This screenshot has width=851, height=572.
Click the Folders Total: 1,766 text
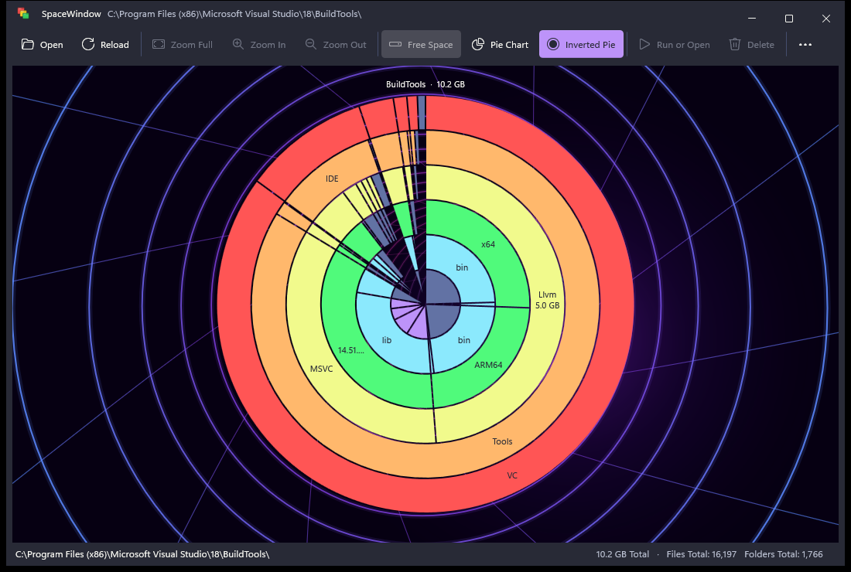point(783,554)
